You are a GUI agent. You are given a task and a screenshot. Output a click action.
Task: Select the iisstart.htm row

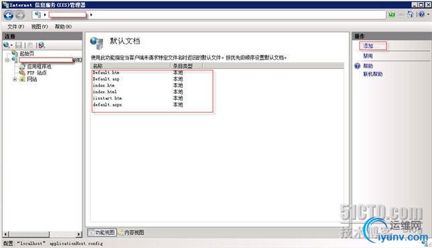click(107, 99)
